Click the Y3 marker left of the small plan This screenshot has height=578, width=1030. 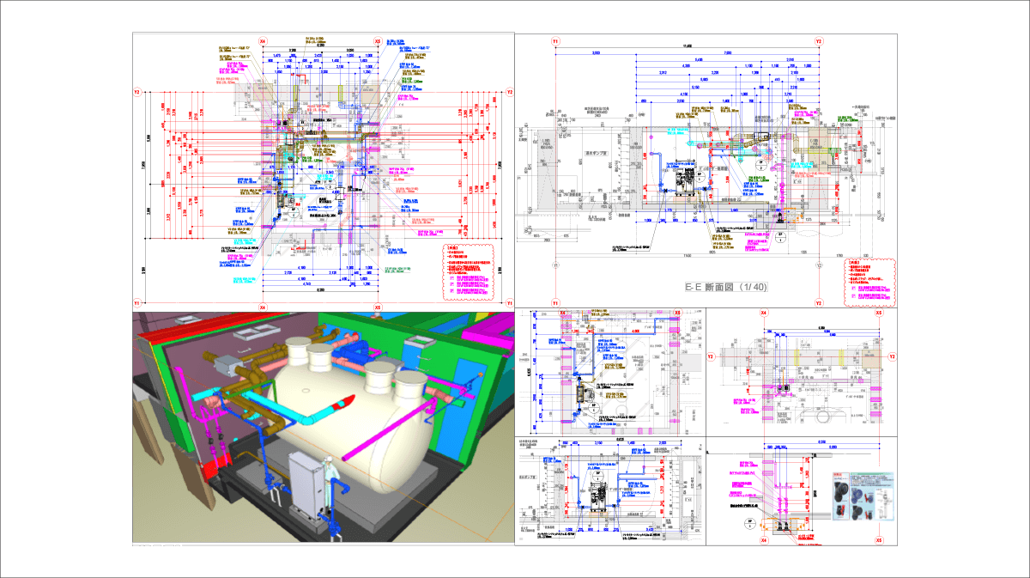tap(711, 356)
